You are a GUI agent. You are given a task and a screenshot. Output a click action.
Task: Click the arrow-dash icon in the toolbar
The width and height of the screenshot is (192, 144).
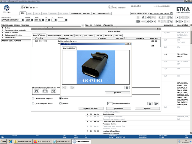tap(153, 22)
